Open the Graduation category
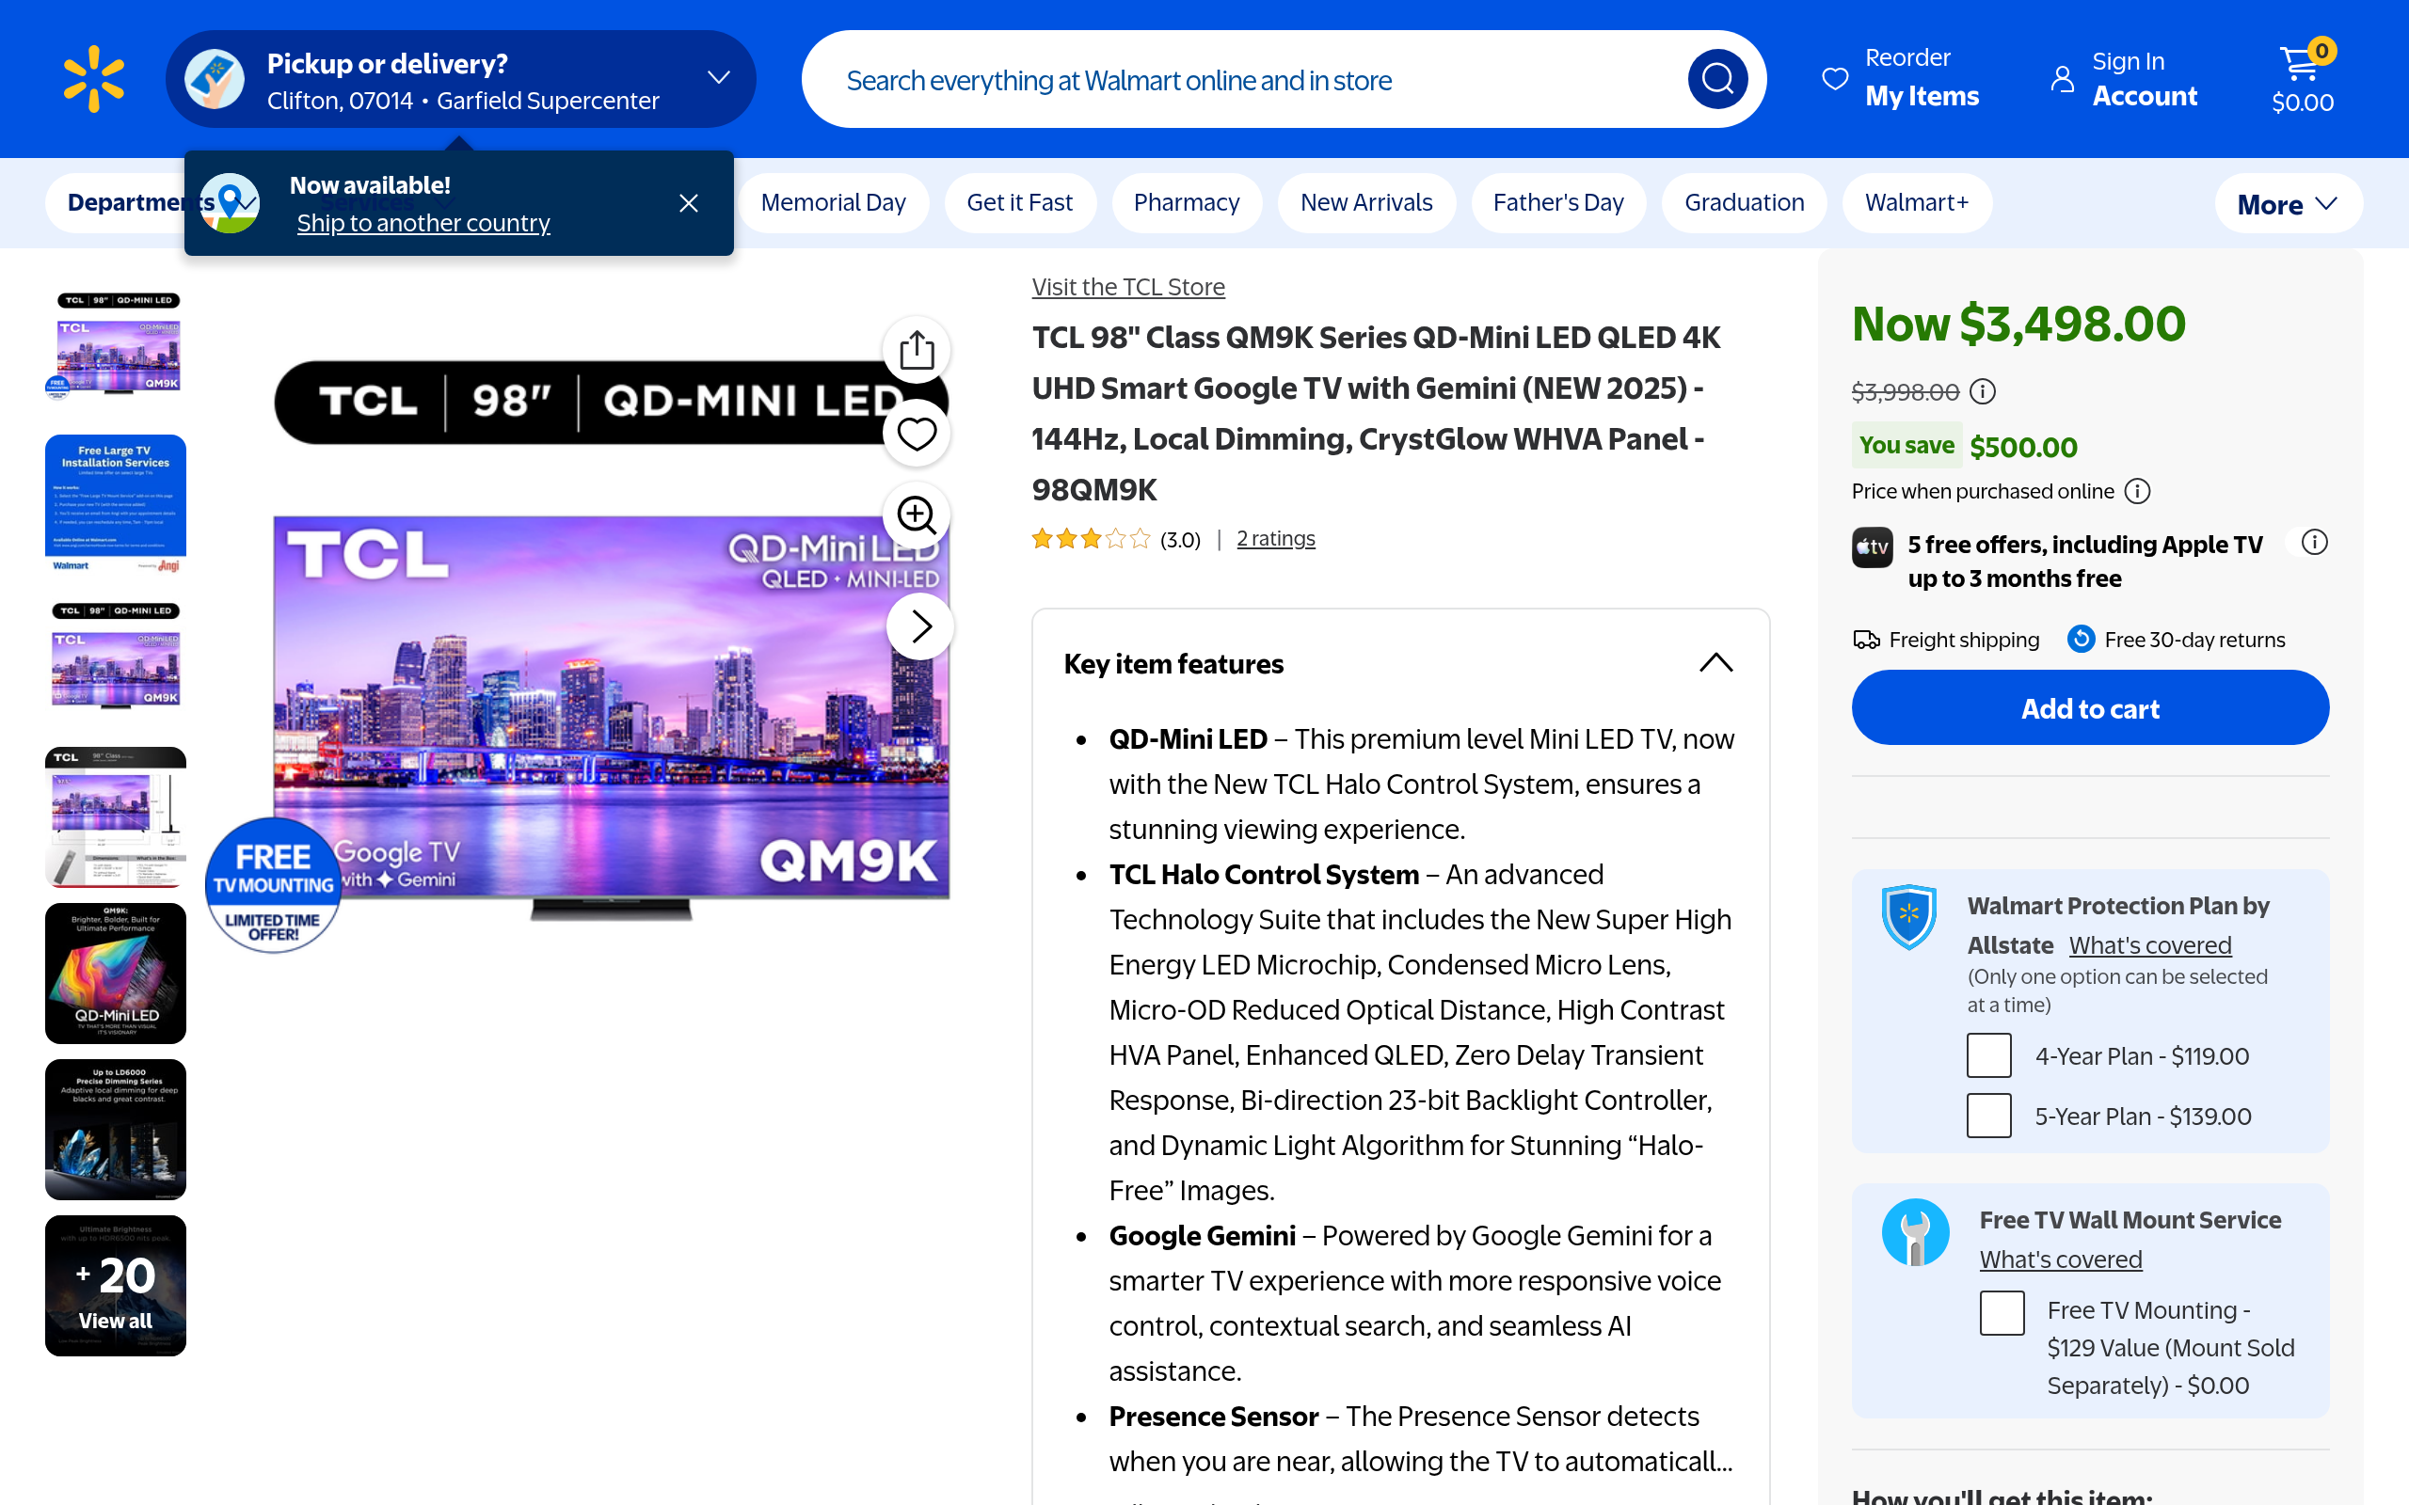Image resolution: width=2409 pixels, height=1505 pixels. pyautogui.click(x=1744, y=203)
